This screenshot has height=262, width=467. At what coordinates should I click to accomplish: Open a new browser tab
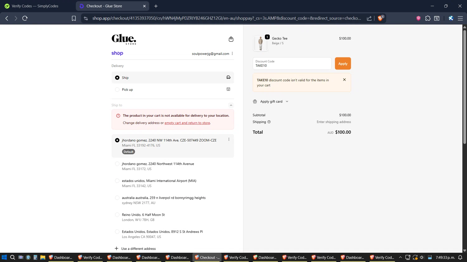[x=156, y=6]
